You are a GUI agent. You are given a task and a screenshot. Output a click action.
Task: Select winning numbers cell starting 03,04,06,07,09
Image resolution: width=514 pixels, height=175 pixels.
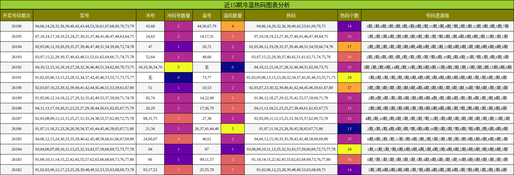pos(85,149)
